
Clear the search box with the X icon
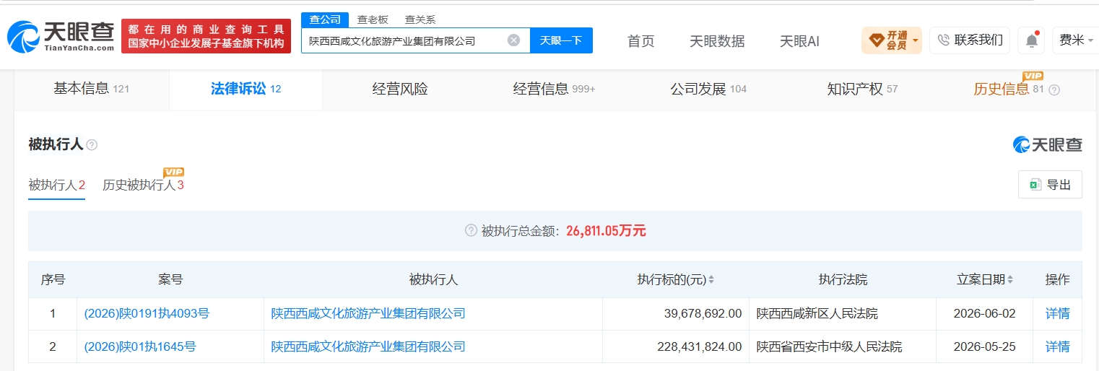(x=513, y=40)
